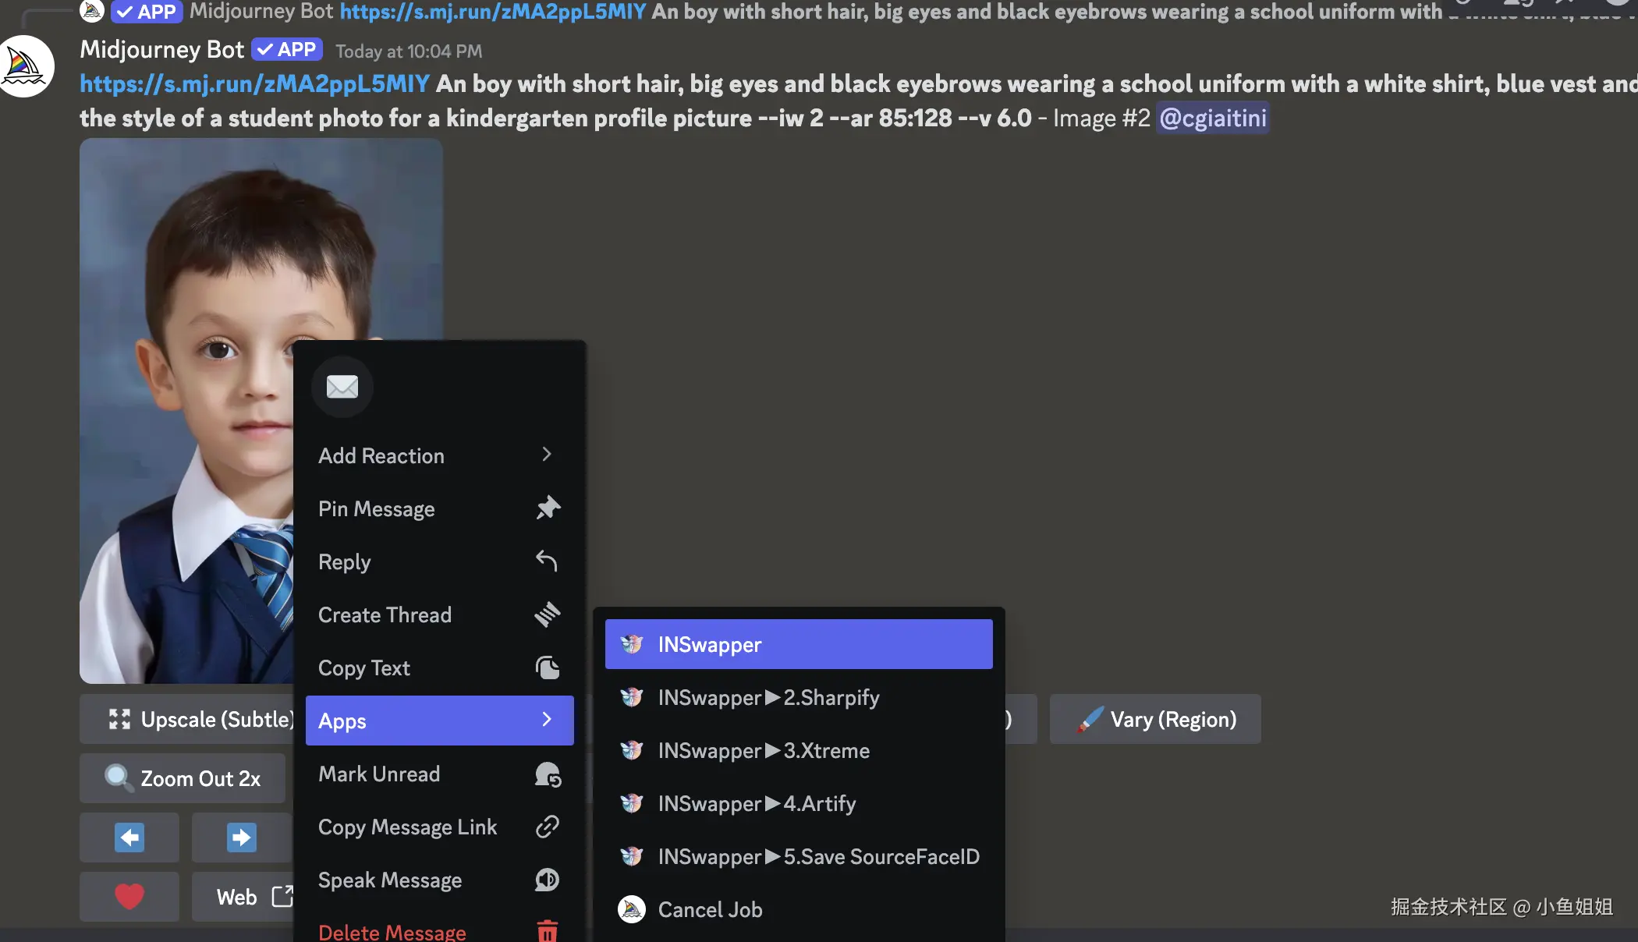Click the Speak Message speaker icon
Screen dimensions: 1638x942
[548, 880]
